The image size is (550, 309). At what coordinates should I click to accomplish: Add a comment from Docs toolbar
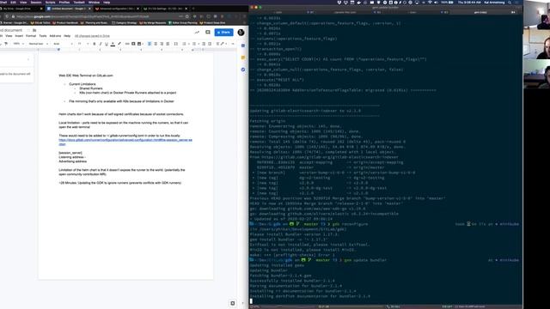click(x=133, y=44)
